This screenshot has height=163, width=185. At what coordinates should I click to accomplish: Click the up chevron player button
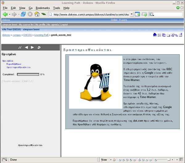click(147, 160)
